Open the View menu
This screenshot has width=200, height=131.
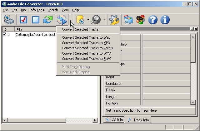coord(65,10)
